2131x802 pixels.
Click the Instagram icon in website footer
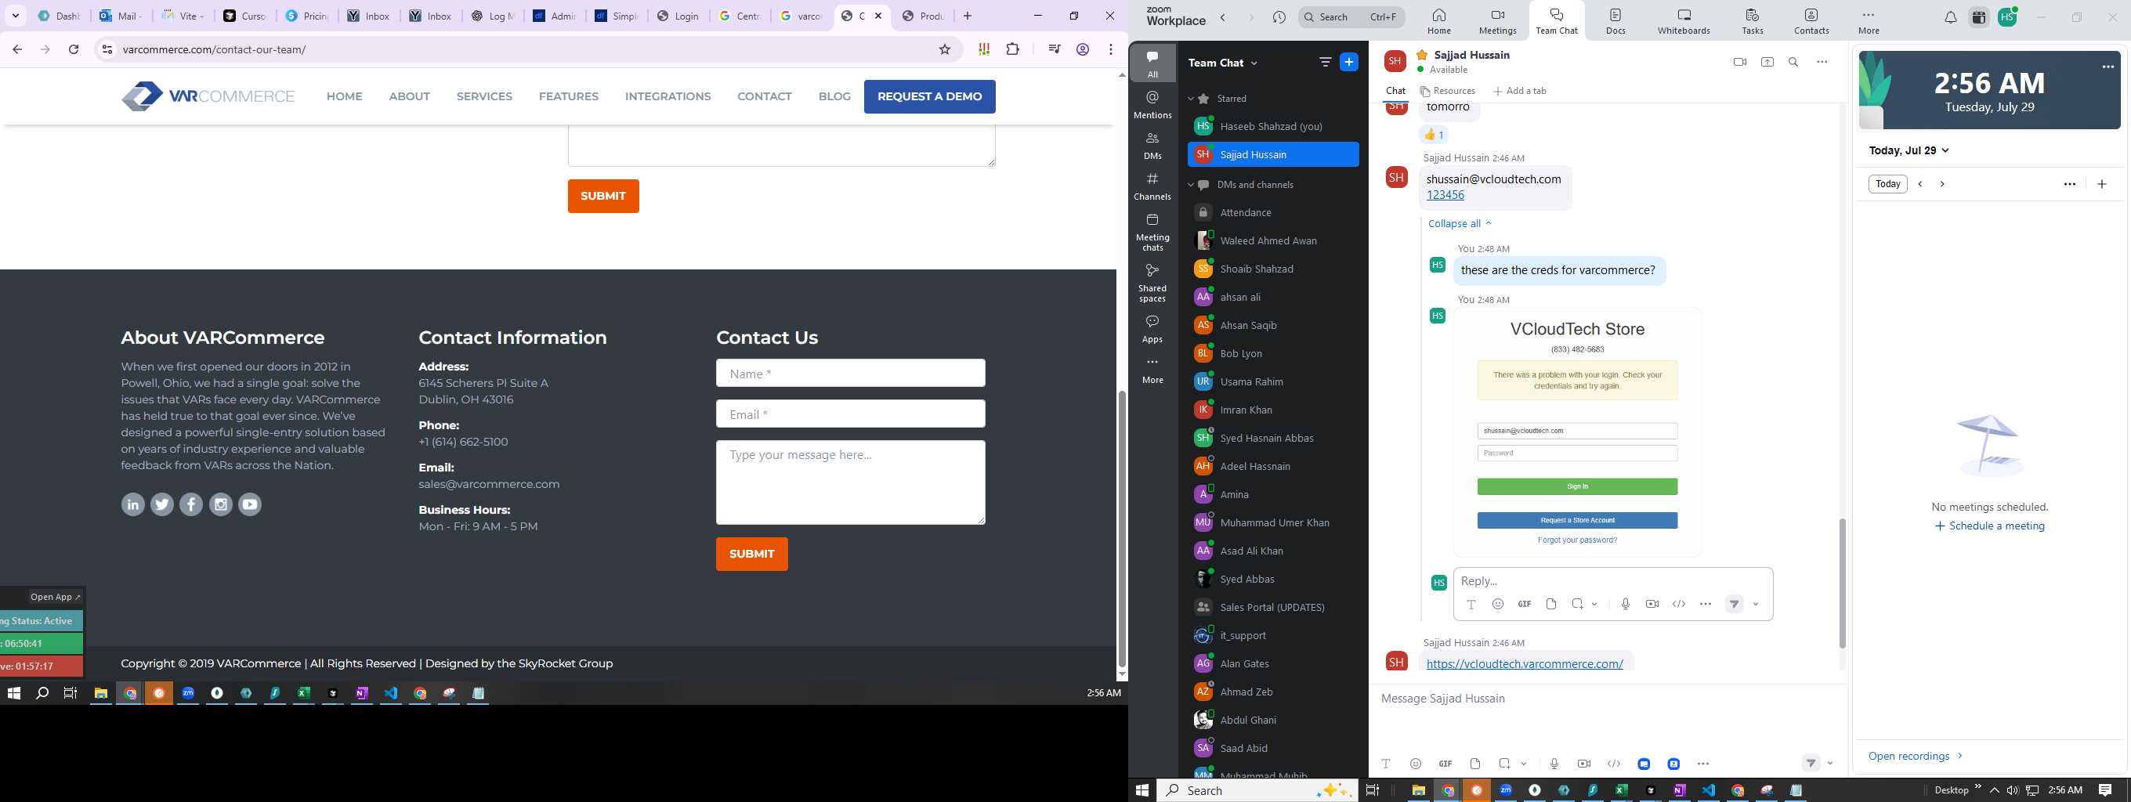pos(220,504)
